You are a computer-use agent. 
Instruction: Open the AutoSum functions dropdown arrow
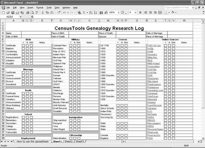point(87,13)
